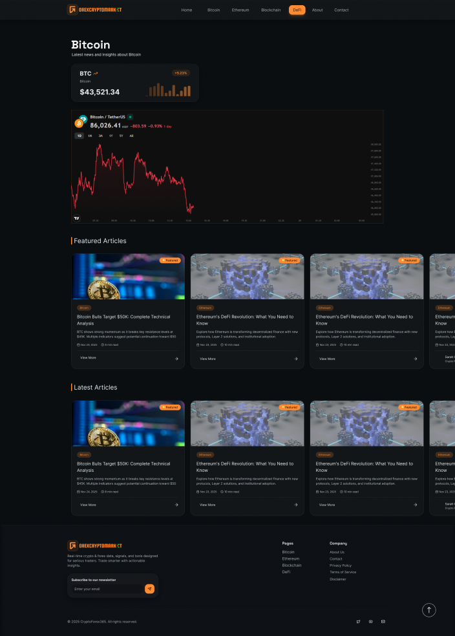This screenshot has height=636, width=455.
Task: Select the 1M chart timeframe
Action: (x=90, y=136)
